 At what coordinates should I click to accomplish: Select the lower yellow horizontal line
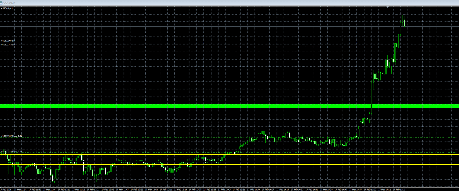pyautogui.click(x=229, y=165)
